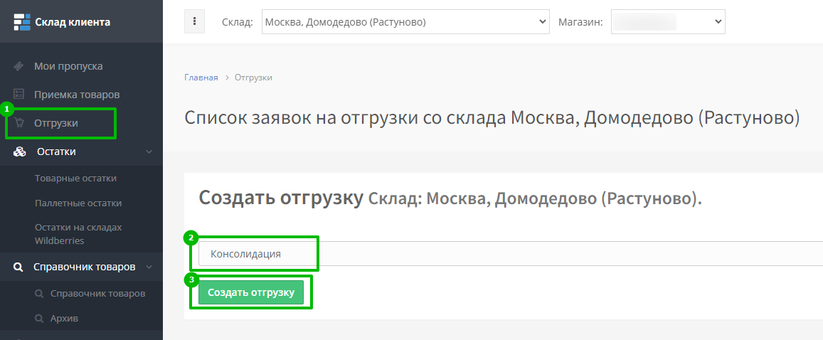Screen dimensions: 823x340
Task: Click the magnifier icon beside Справочник товаров header
Action: pyautogui.click(x=19, y=267)
